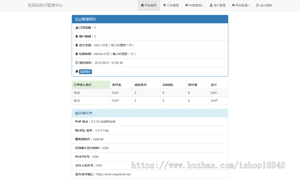Viewport: 300px width, 183px height.
Task: Click the shopping cart icon for 订单管理
Action: tap(164, 5)
